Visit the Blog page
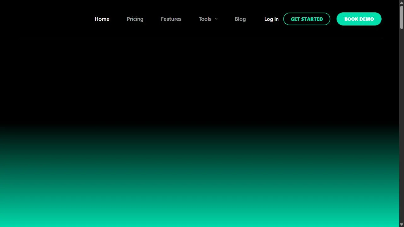Screen dimensions: 404x227 click(x=240, y=19)
